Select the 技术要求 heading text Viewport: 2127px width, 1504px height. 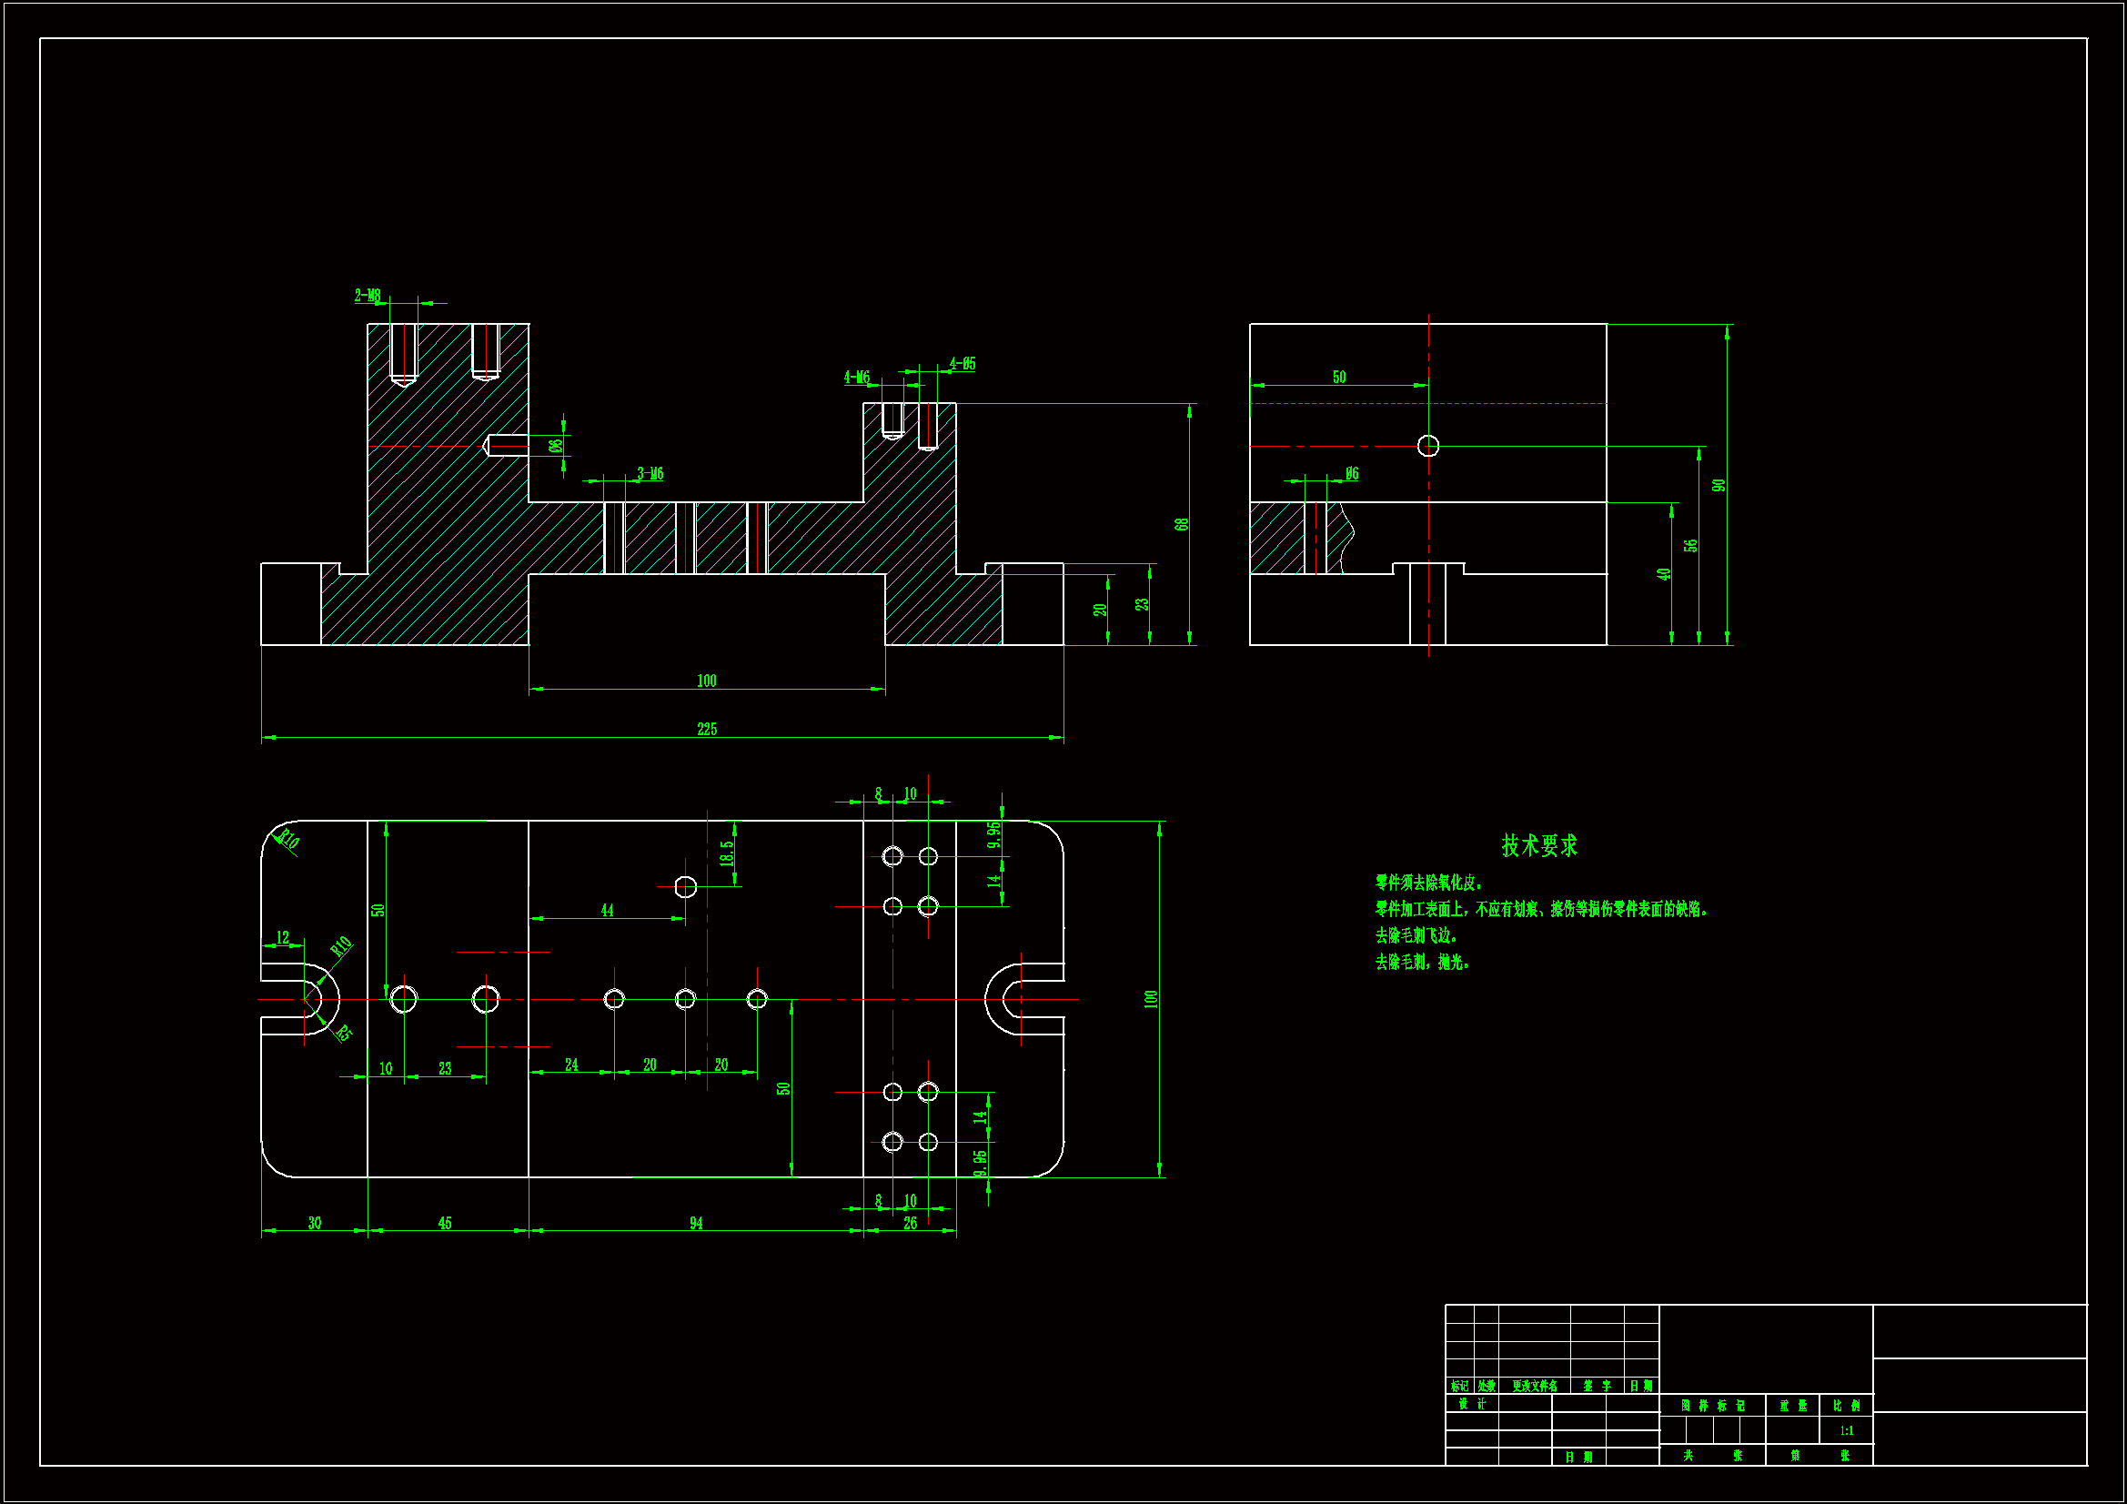(x=1538, y=845)
